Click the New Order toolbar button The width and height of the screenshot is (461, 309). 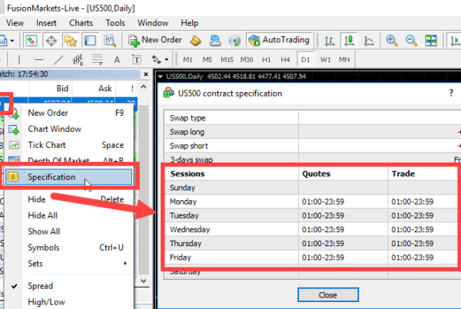click(x=155, y=40)
